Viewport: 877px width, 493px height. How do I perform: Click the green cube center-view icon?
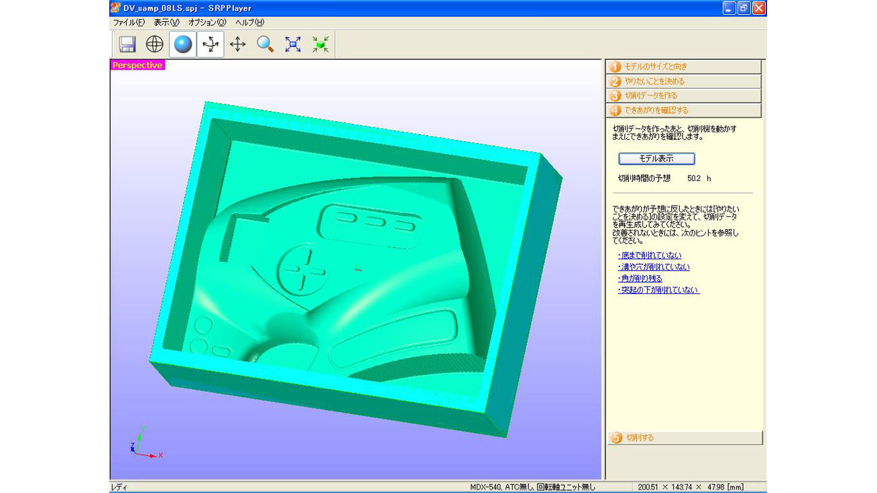(x=320, y=45)
